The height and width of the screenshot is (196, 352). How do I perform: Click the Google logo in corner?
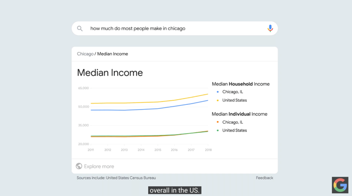pyautogui.click(x=340, y=185)
